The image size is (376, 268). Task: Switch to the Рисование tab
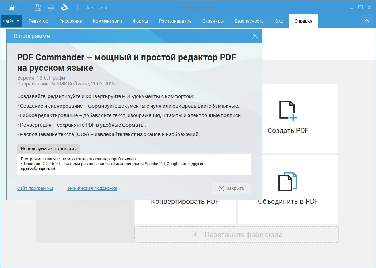tap(71, 21)
